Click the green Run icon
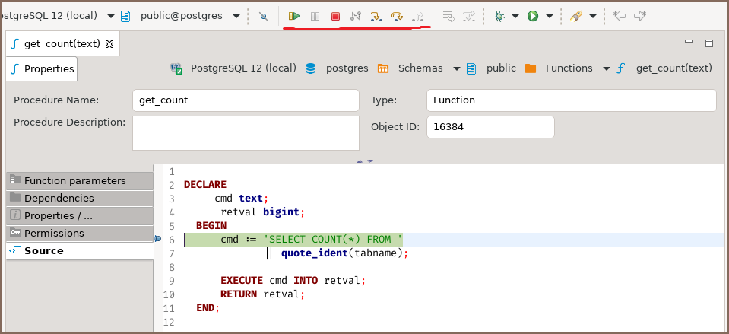The width and height of the screenshot is (729, 334). click(x=533, y=16)
